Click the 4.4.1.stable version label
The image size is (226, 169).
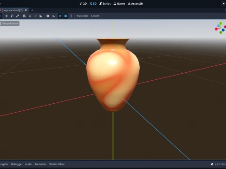coord(220,164)
